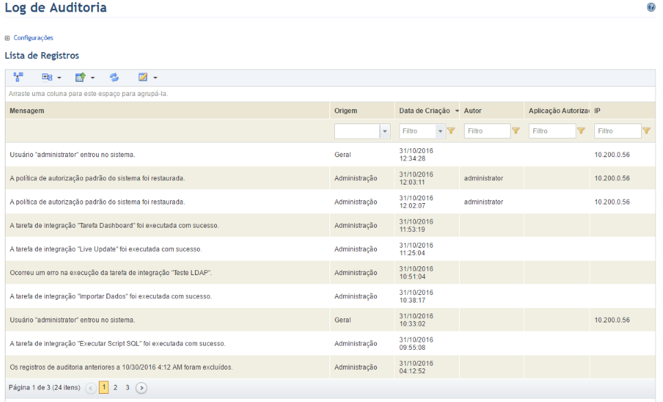Click IP 10.200.0.56 in the 12:34:28 row
This screenshot has width=663, height=402.
tap(612, 155)
